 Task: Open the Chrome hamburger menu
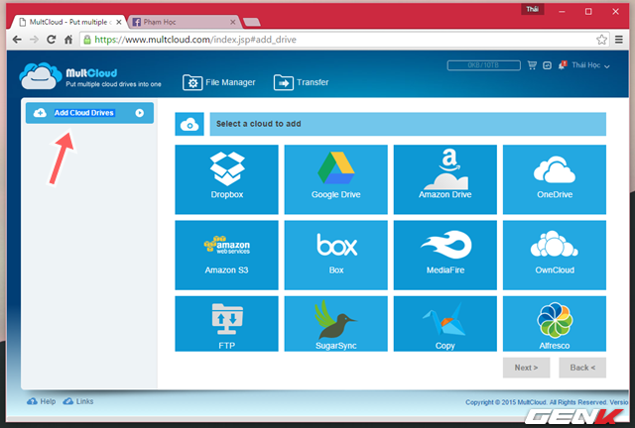pyautogui.click(x=621, y=40)
